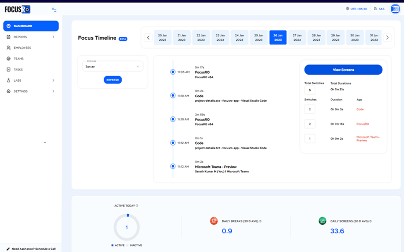This screenshot has height=252, width=404.
Task: Collapse the sidebar using the hamburger icon
Action: tap(54, 10)
